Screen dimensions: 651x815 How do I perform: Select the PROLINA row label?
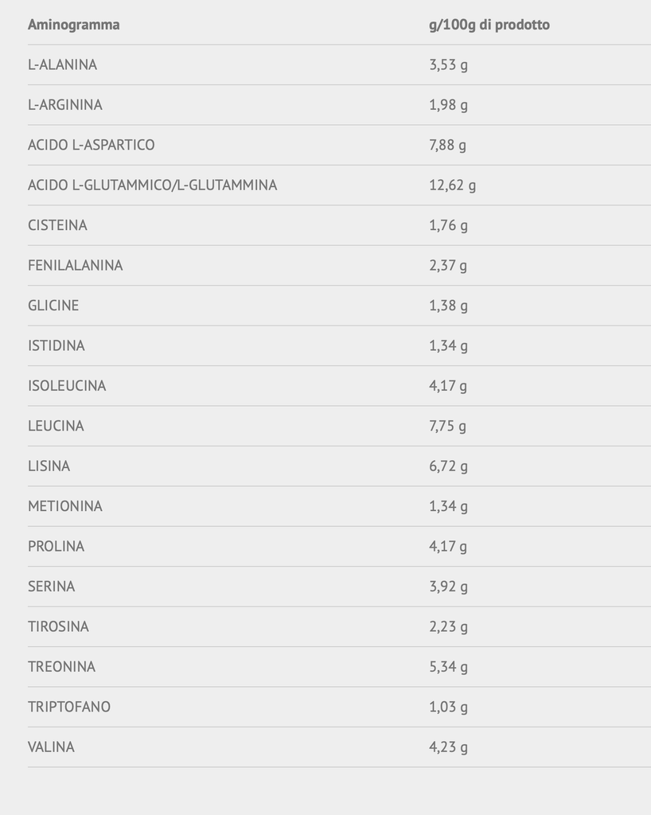(x=57, y=546)
